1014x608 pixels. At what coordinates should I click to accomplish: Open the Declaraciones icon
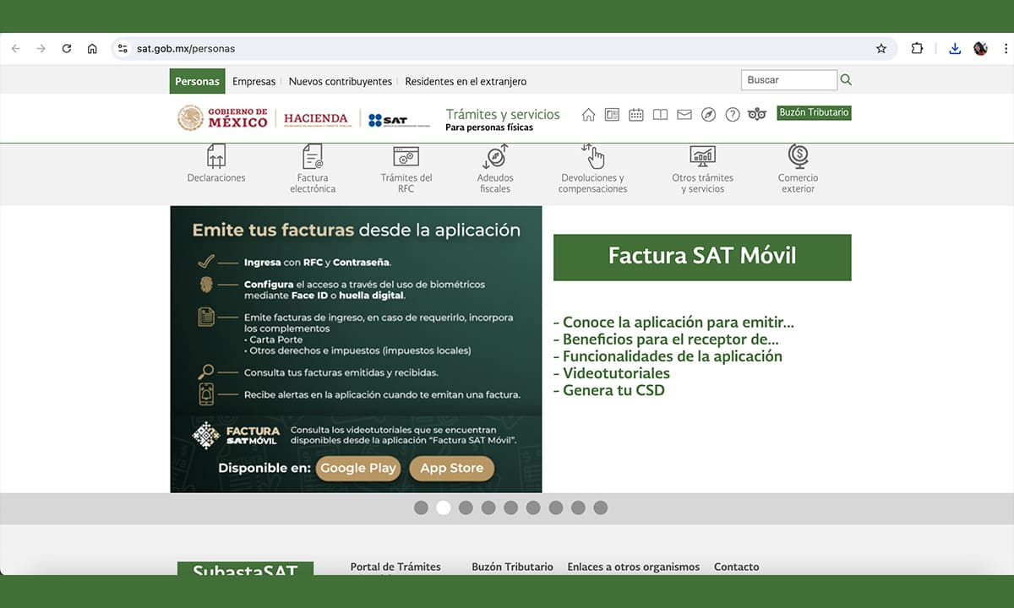216,156
